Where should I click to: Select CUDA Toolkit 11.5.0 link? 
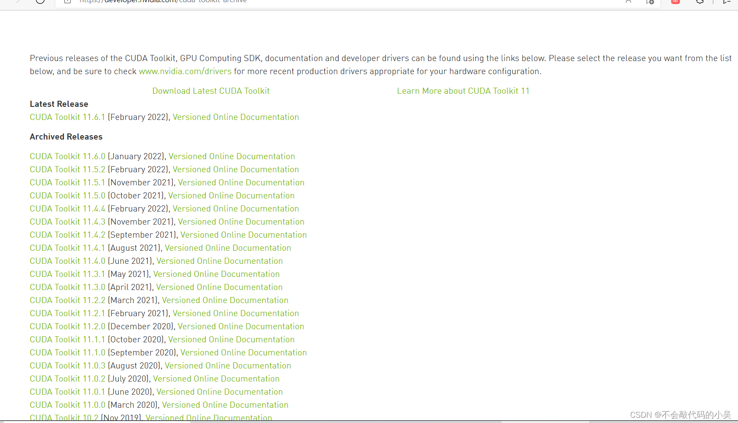[x=68, y=196]
